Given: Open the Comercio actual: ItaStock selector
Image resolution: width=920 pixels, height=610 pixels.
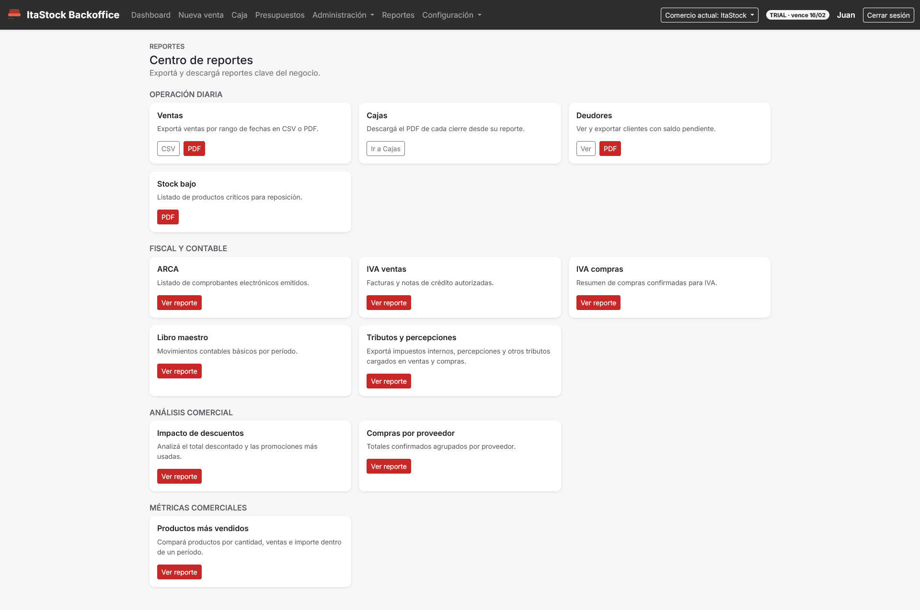Looking at the screenshot, I should click(x=709, y=15).
